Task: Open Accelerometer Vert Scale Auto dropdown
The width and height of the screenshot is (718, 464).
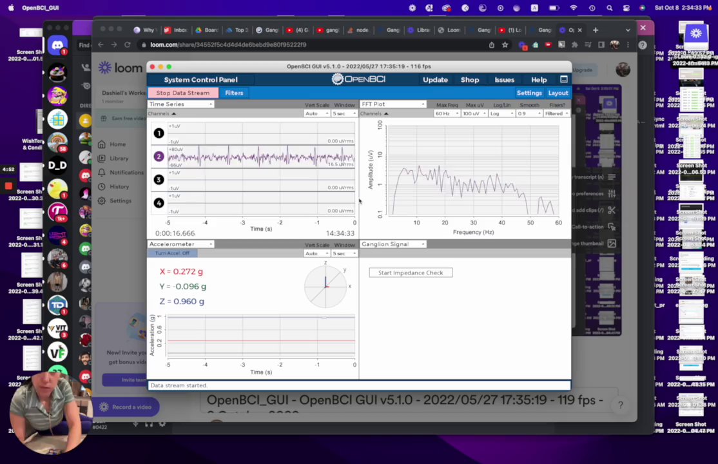Action: 316,253
